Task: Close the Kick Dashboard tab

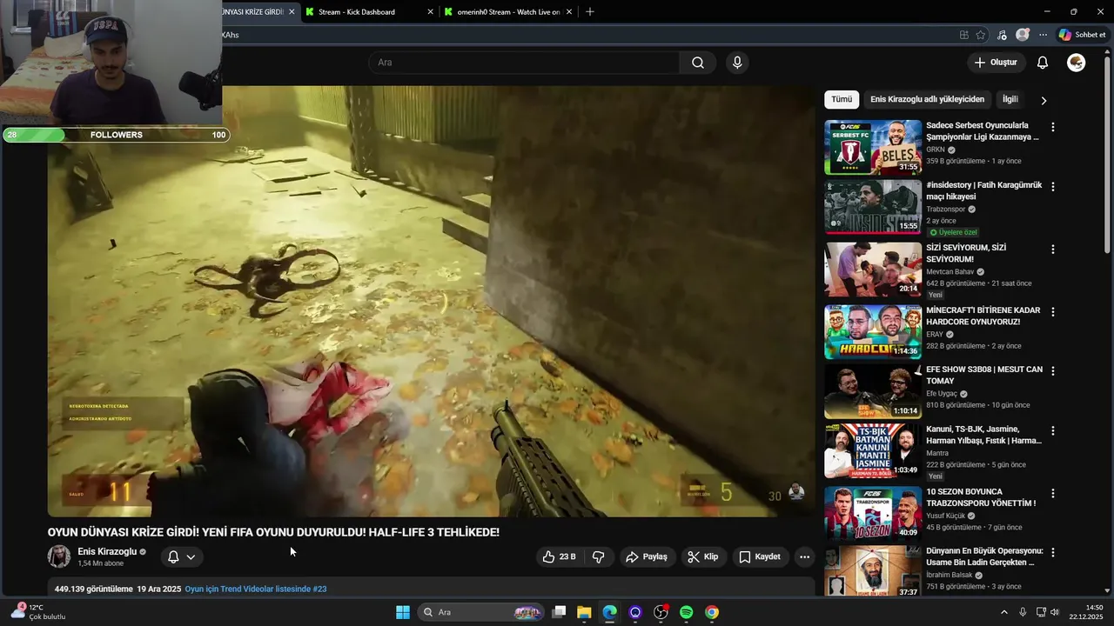Action: [431, 12]
